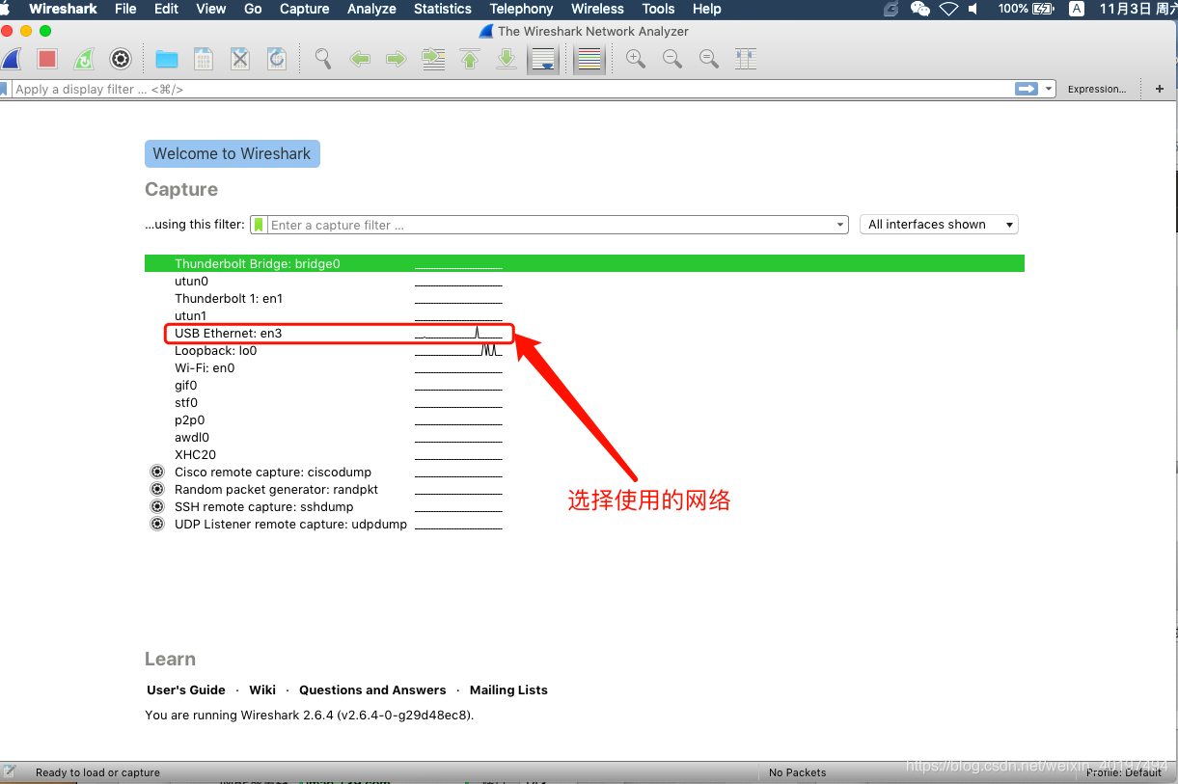This screenshot has height=784, width=1178.
Task: Open Random packet generator settings gear
Action: pyautogui.click(x=157, y=490)
